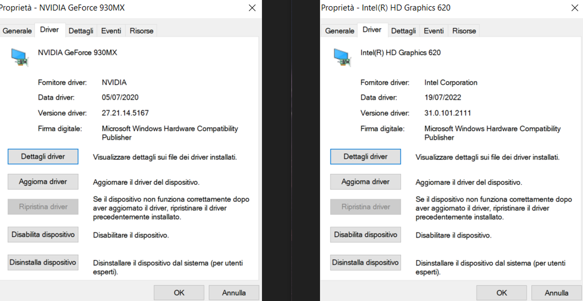Click the 'Intel Corporation' driver provider value
583x301 pixels.
[x=451, y=83]
